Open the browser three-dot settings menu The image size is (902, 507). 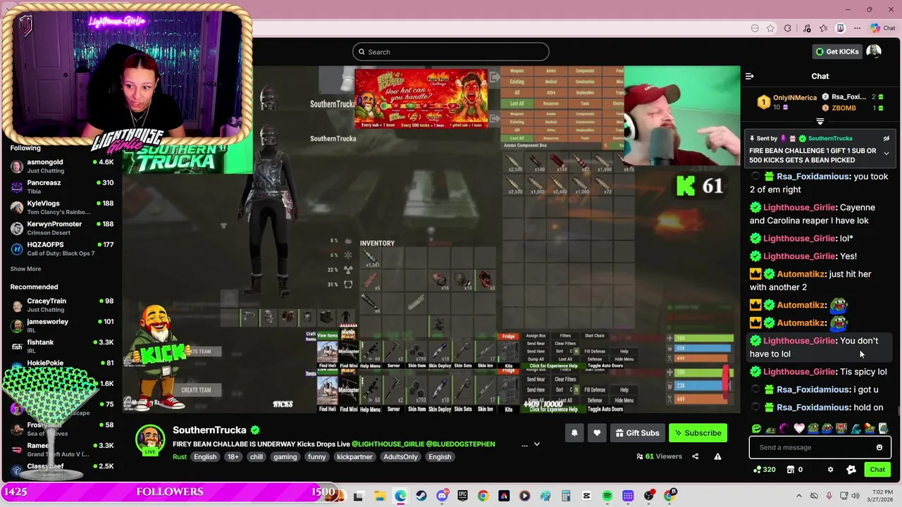pyautogui.click(x=857, y=28)
